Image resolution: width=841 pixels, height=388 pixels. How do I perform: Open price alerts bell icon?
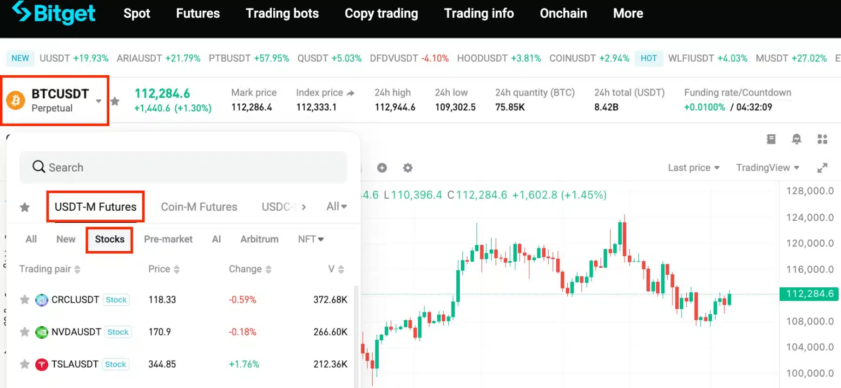pyautogui.click(x=796, y=139)
